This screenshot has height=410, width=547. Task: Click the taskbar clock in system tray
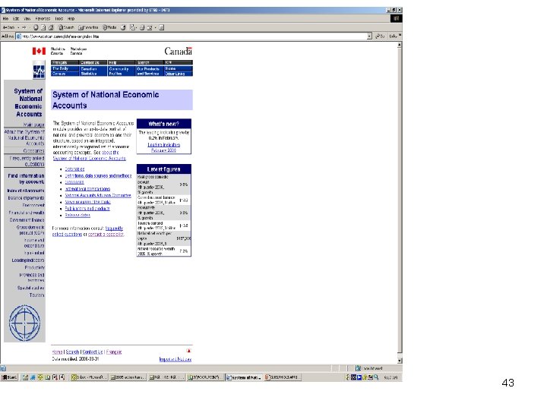pos(390,377)
